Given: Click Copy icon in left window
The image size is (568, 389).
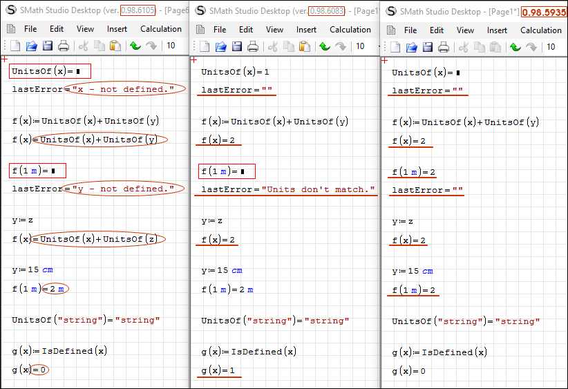Looking at the screenshot, I should coord(99,46).
